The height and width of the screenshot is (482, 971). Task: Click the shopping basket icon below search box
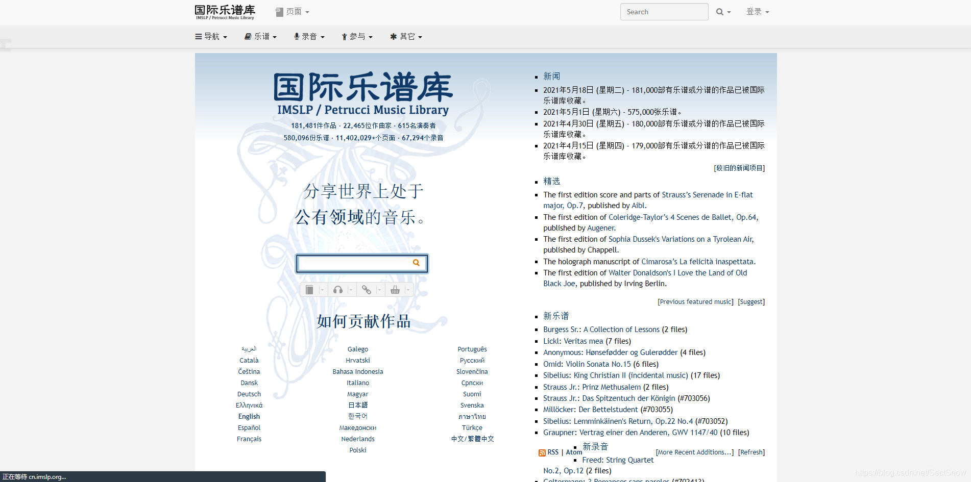point(395,290)
